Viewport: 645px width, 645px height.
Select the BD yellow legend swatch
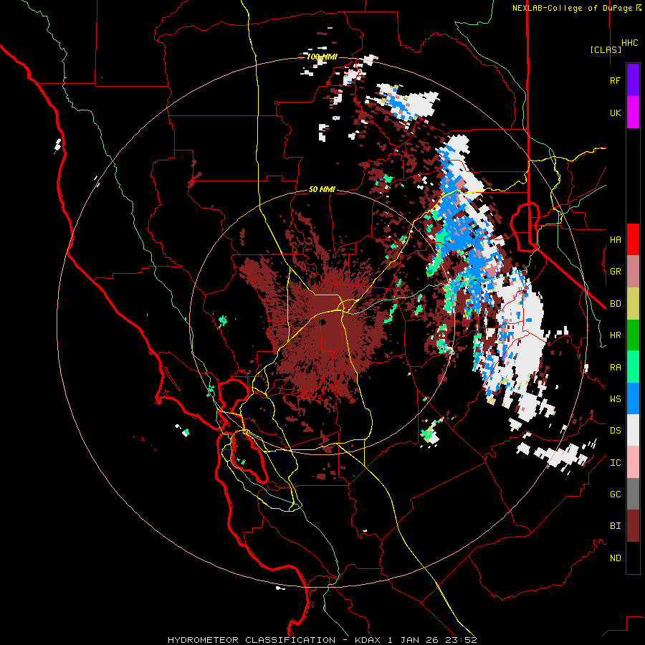633,303
